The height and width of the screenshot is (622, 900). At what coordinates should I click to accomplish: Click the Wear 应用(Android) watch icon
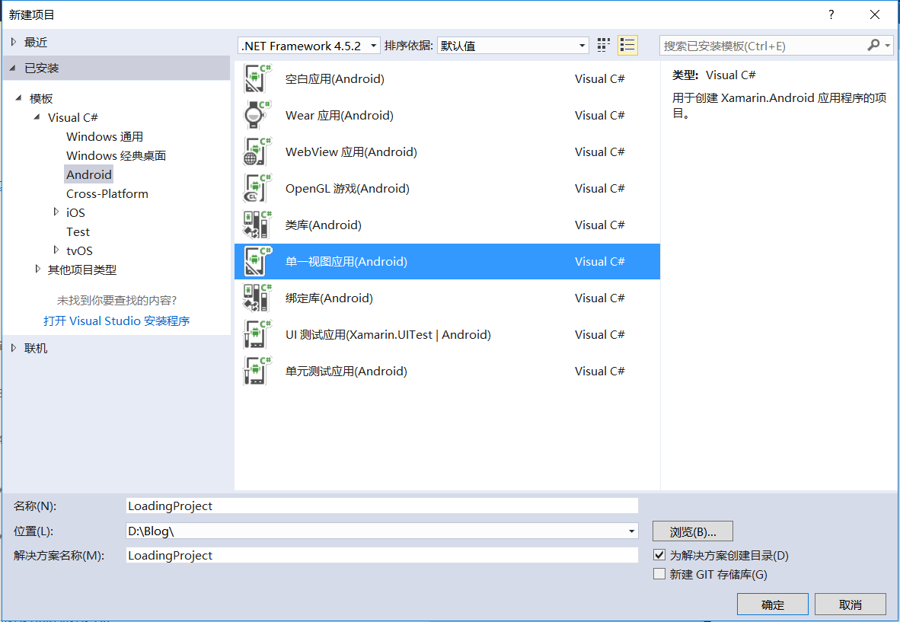(257, 115)
